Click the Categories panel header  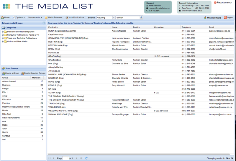(24, 28)
